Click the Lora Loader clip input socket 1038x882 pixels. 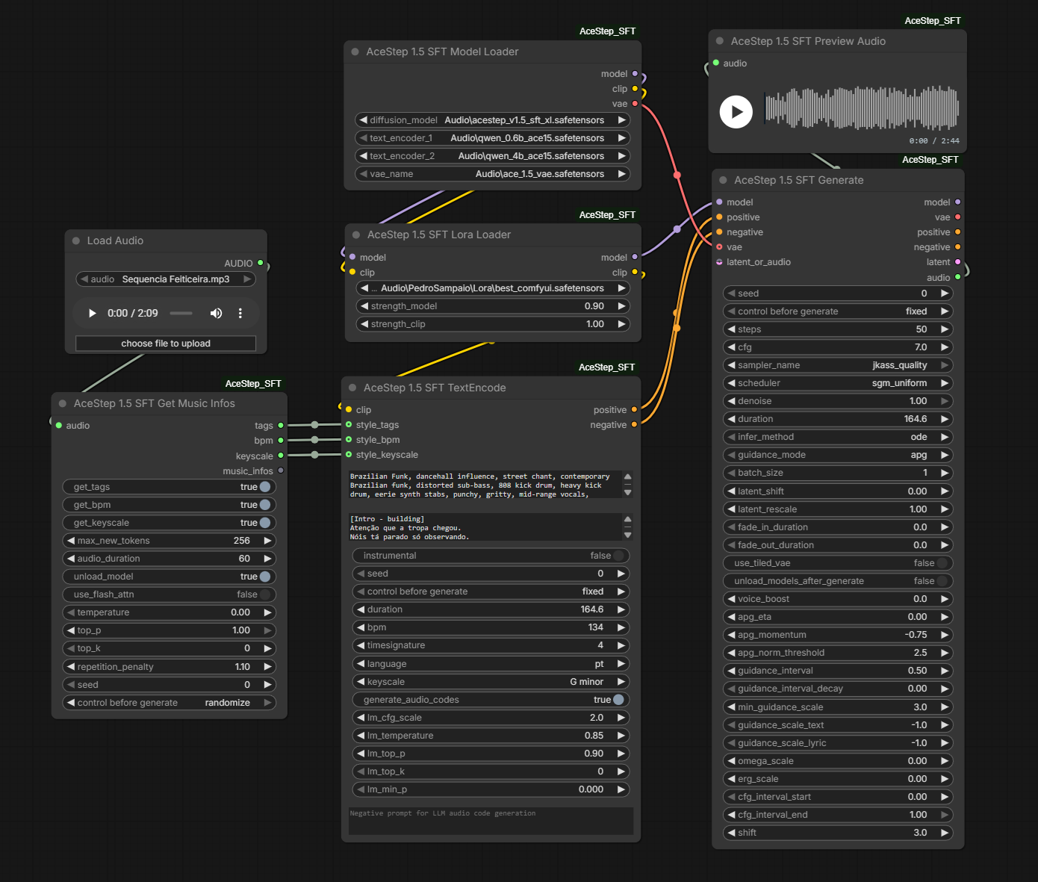pos(352,272)
